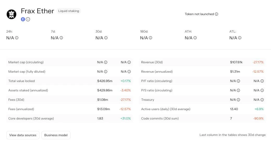Click the P/S ratio change info icon
This screenshot has width=271, height=144.
[x=262, y=90]
